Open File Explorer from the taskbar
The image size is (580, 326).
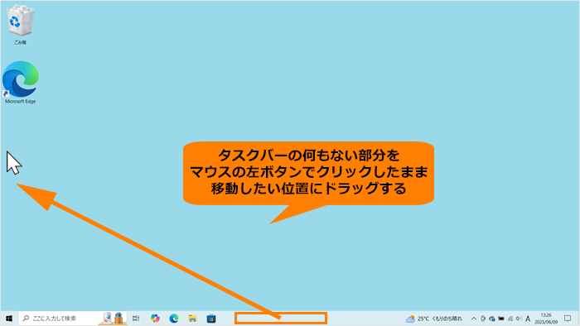[192, 319]
